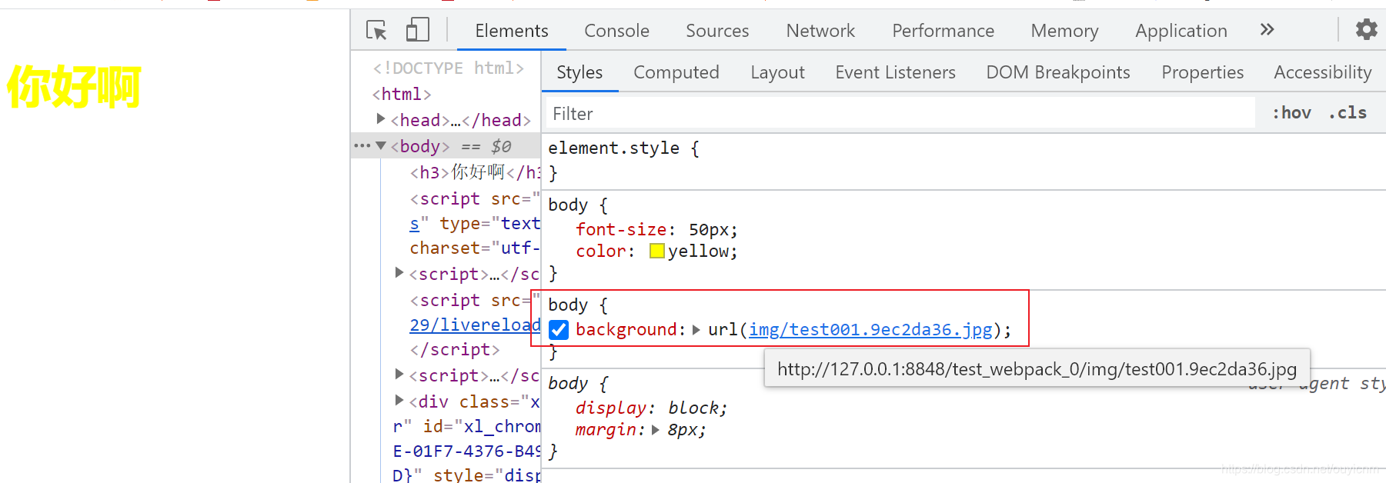Toggle the :hov element state button
Viewport: 1386px width, 483px height.
(x=1291, y=113)
